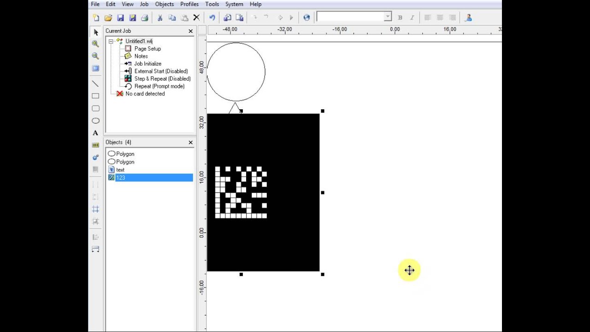Open an existing job file
The height and width of the screenshot is (332, 590).
[108, 18]
